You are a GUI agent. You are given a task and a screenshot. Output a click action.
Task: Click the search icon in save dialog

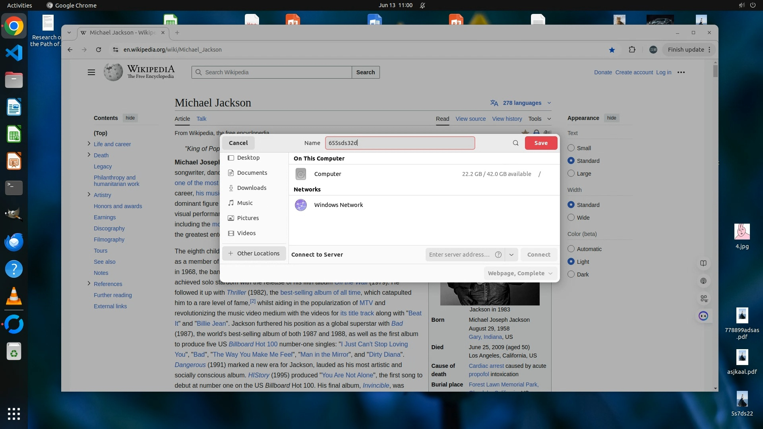pyautogui.click(x=515, y=143)
